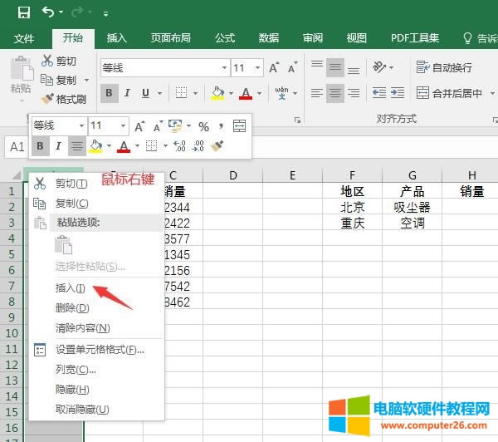Image resolution: width=498 pixels, height=442 pixels.
Task: Open the ribbon font name dropdown
Action: [x=224, y=67]
